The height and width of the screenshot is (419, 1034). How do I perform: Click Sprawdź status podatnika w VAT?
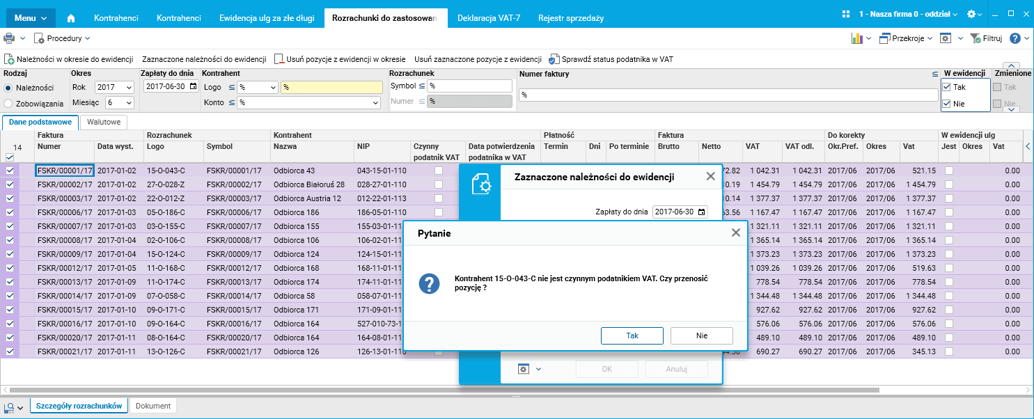tap(611, 60)
